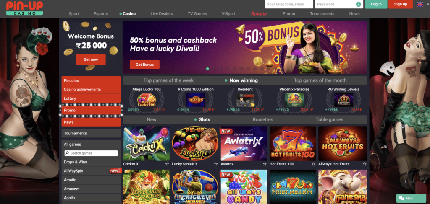The image size is (430, 204).
Task: Click the password help question mark icon
Action: coord(358,4)
